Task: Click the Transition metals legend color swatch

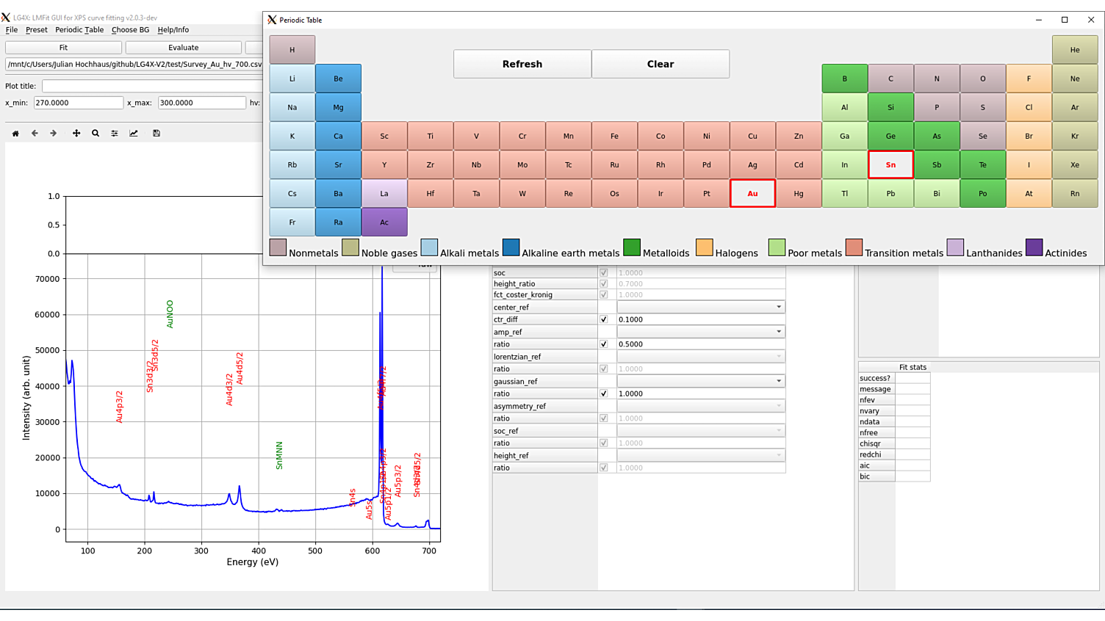Action: click(x=853, y=248)
